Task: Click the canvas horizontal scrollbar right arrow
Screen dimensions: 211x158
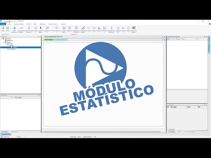Action: (x=163, y=132)
